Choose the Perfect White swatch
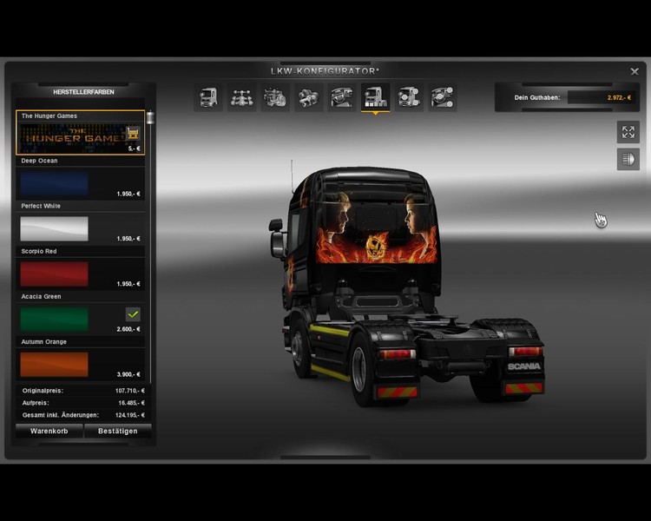 [x=55, y=228]
